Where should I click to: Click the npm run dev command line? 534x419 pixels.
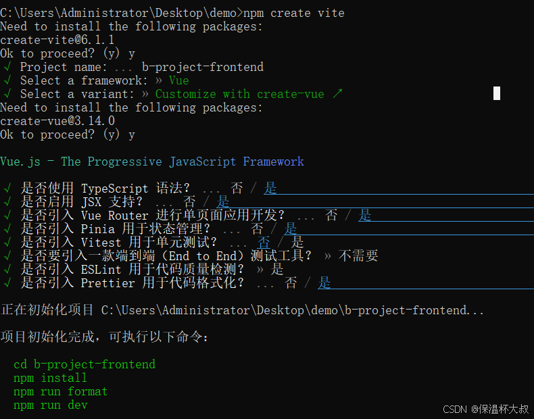pyautogui.click(x=50, y=405)
